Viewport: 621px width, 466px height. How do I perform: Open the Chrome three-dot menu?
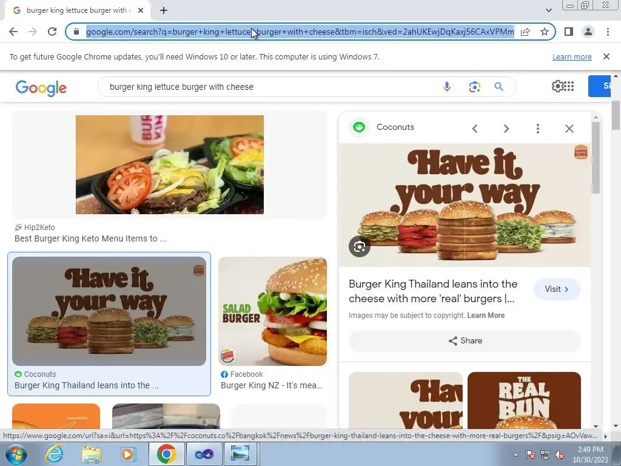tap(608, 32)
